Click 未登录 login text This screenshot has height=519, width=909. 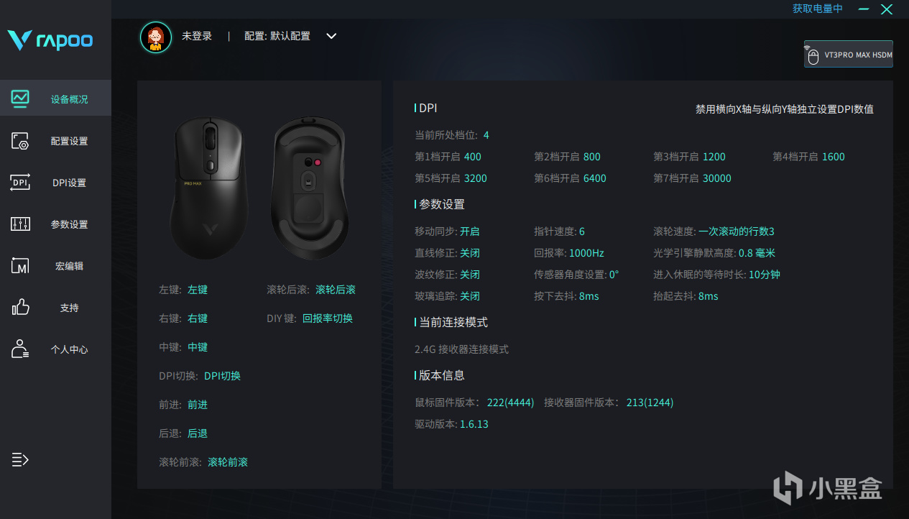coord(197,36)
